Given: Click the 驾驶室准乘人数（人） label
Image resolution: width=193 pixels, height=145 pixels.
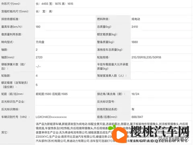Looking at the screenshot, I should [112, 76].
